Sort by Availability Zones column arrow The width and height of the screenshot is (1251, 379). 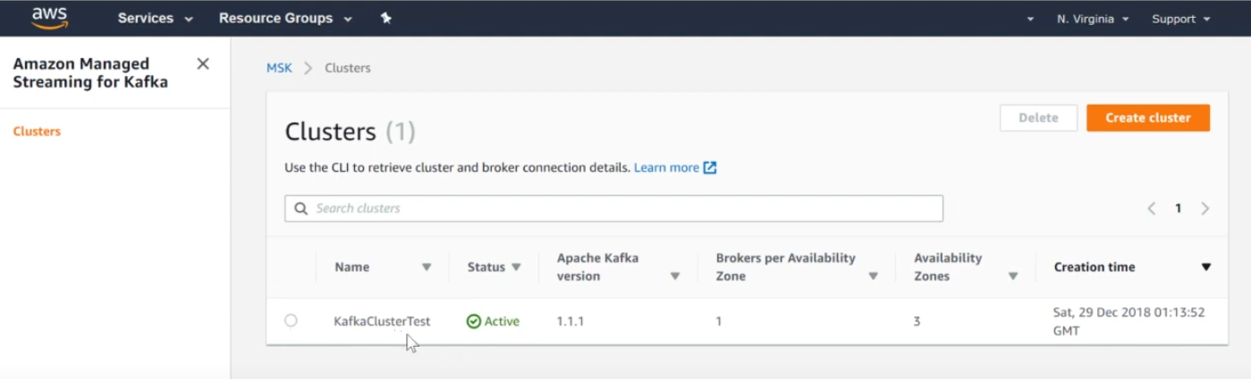tap(1013, 276)
